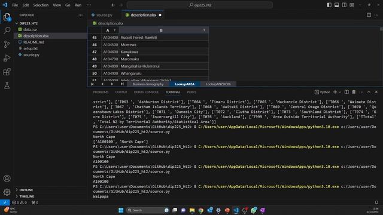Select cell containing Moerewa
The image size is (383, 215).
tap(163, 45)
